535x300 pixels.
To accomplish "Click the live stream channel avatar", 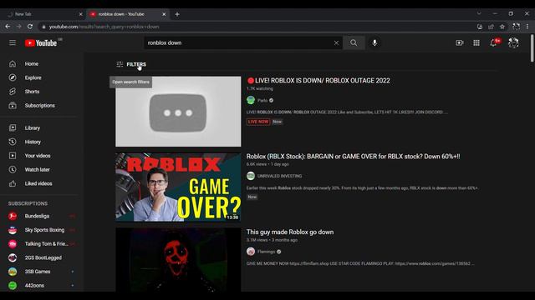I will (x=251, y=100).
